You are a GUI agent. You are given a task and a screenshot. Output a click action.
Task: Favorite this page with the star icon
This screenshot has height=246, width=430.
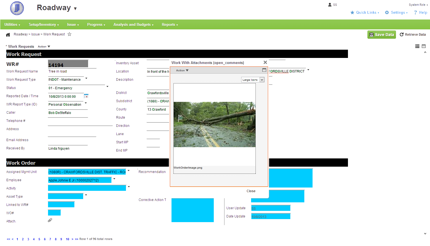click(70, 34)
